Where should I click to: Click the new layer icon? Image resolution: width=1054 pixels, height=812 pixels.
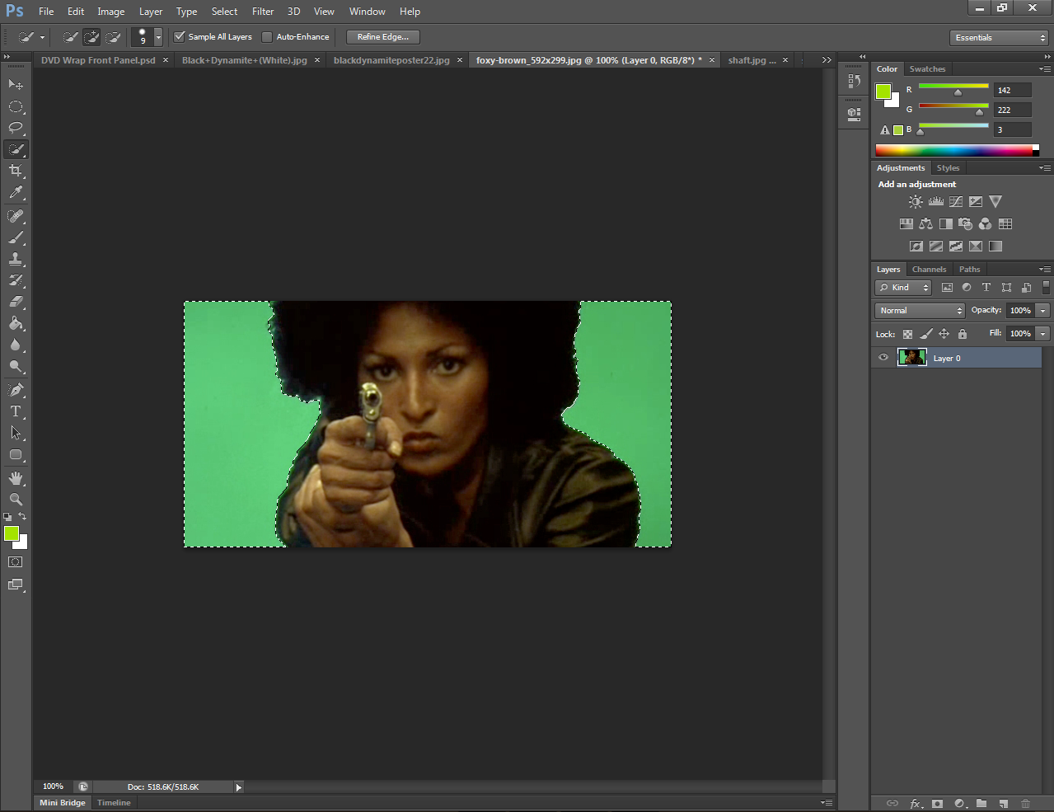(x=1004, y=803)
